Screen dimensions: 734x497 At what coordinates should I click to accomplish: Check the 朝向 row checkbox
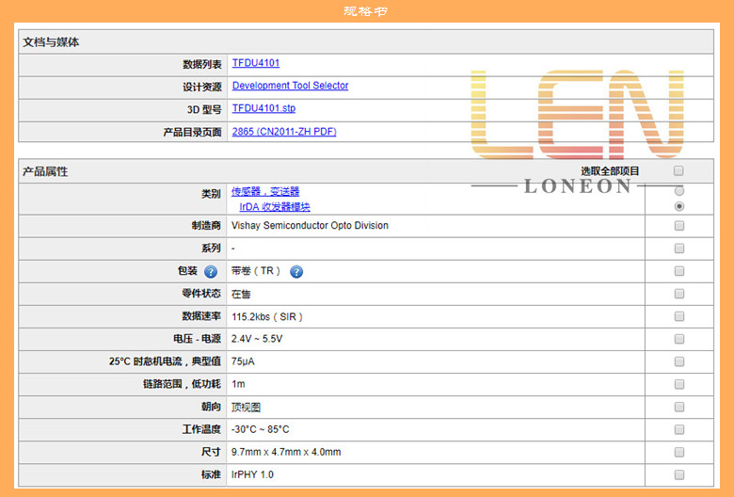[x=678, y=407]
